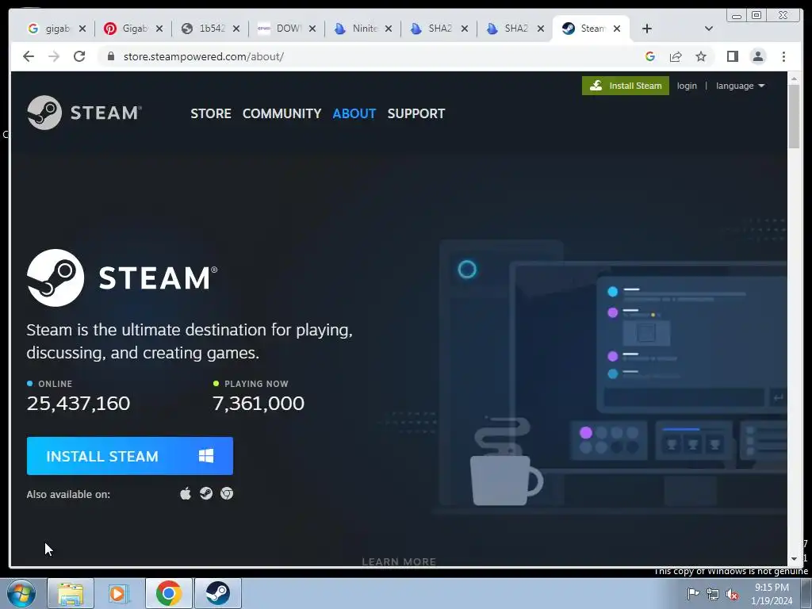
Task: Click the green Install Steam button
Action: [x=625, y=86]
